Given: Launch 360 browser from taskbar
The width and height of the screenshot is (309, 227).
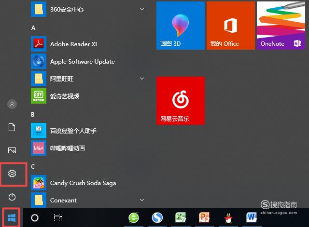Looking at the screenshot, I should pos(134,217).
